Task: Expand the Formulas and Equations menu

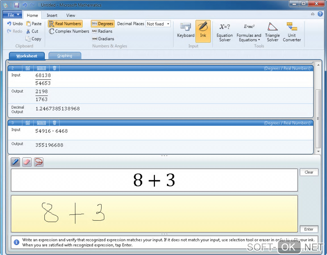Action: pos(249,32)
